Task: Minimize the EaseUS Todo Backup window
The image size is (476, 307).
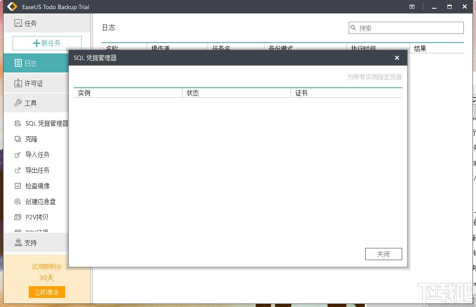Action: pyautogui.click(x=434, y=7)
